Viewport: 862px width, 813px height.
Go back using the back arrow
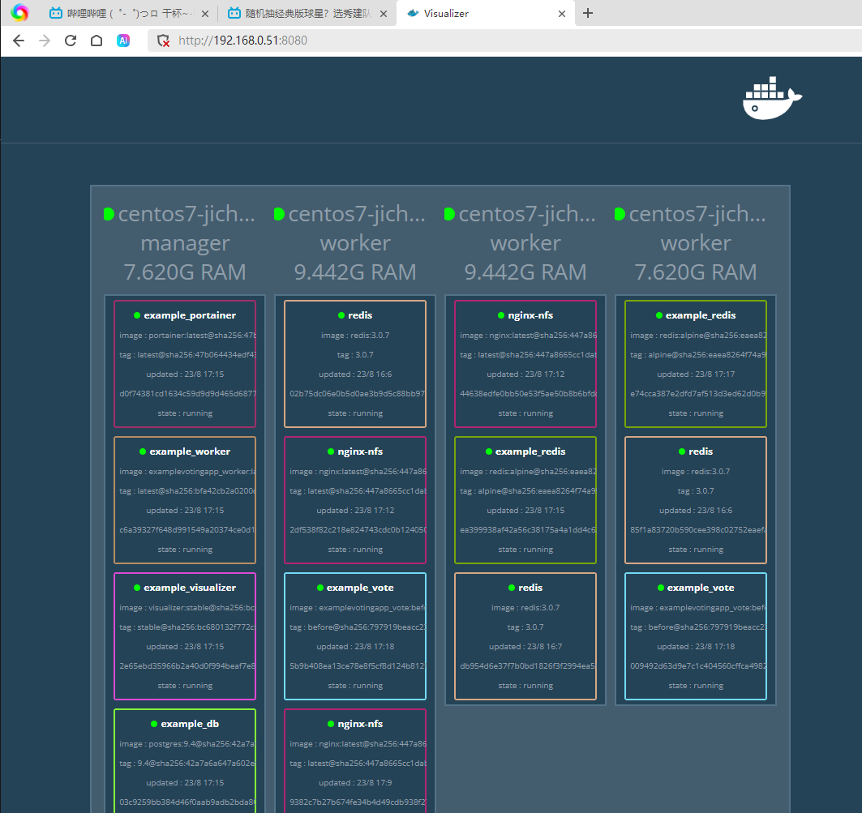coord(19,41)
